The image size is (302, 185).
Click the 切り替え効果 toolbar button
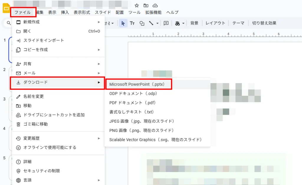(264, 23)
